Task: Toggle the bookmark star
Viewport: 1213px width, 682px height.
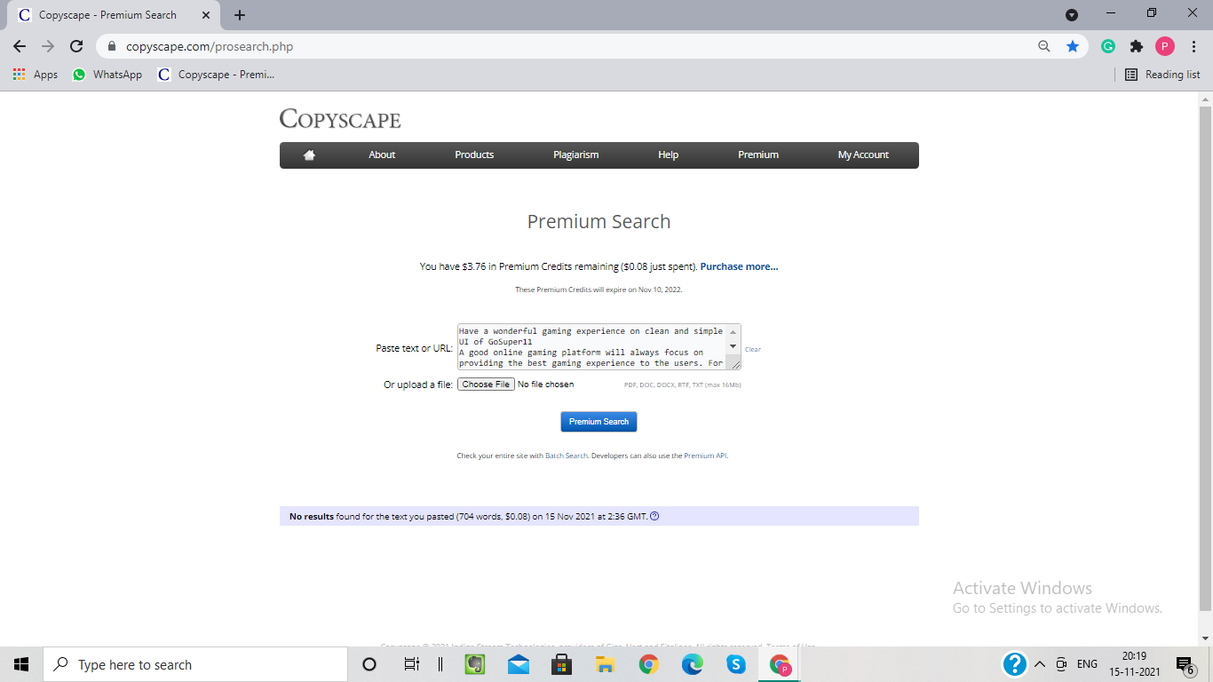Action: click(1073, 46)
